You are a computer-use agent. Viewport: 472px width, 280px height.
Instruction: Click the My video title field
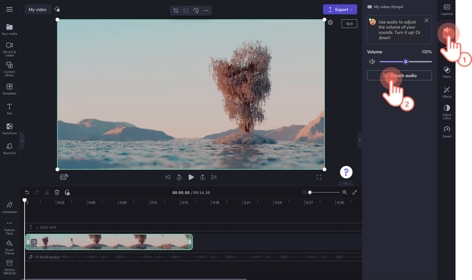pos(38,9)
